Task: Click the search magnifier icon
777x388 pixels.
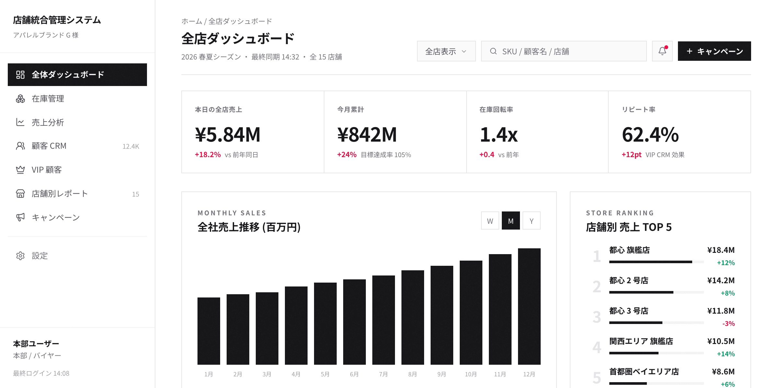Action: (493, 51)
